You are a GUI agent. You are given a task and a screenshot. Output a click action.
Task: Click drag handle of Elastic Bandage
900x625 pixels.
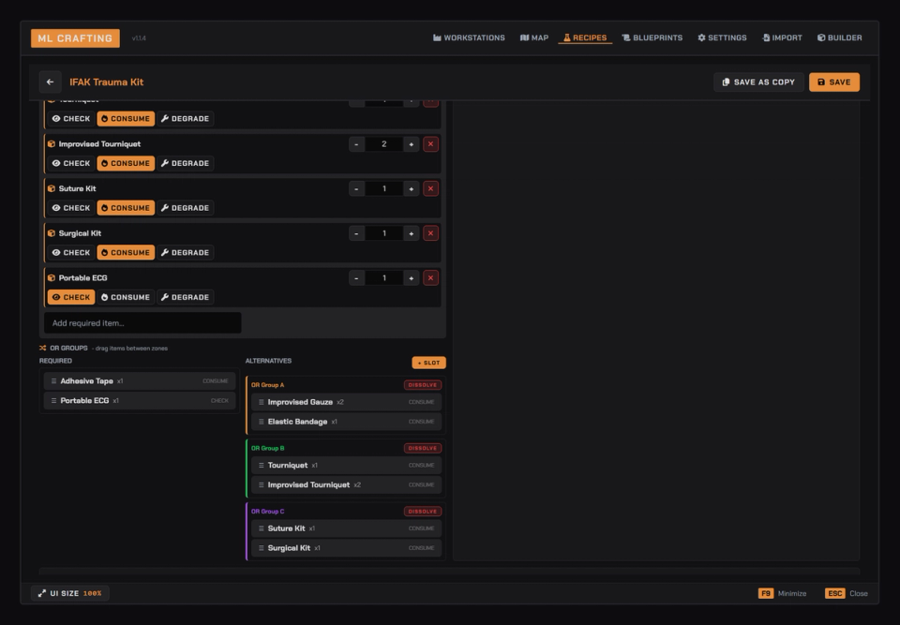262,422
